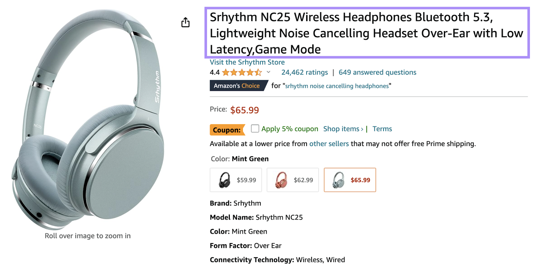Visit the Srhythm Store
Screen dimensions: 536x268
(x=247, y=62)
